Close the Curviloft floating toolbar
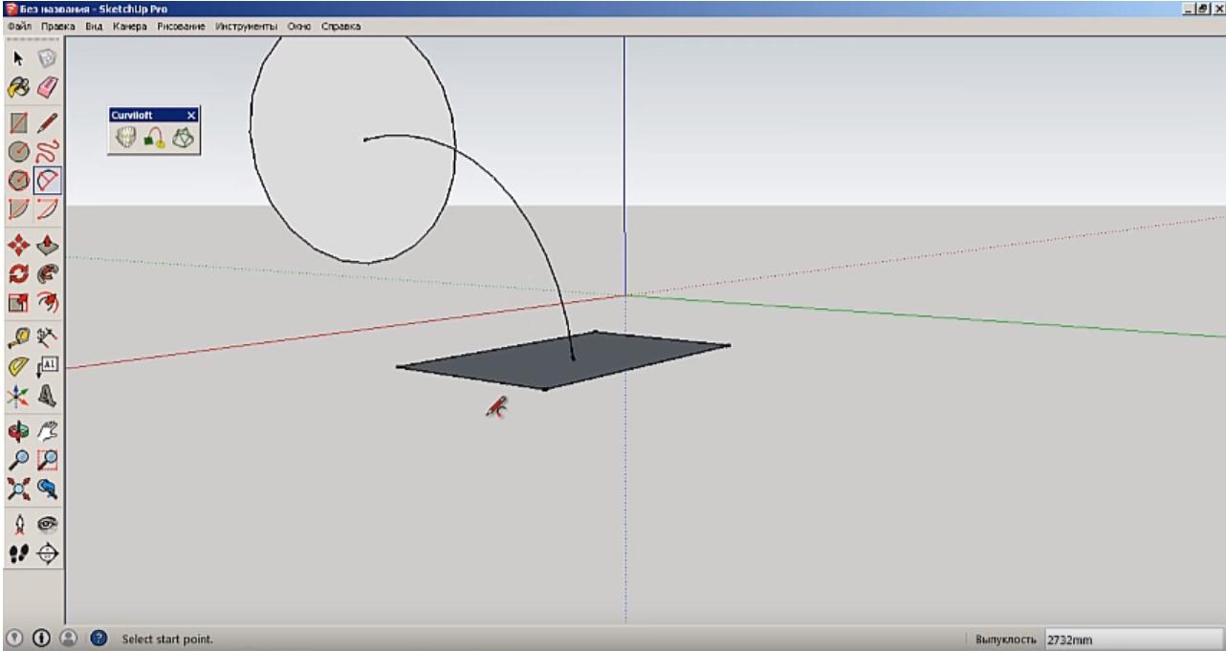 [x=191, y=115]
